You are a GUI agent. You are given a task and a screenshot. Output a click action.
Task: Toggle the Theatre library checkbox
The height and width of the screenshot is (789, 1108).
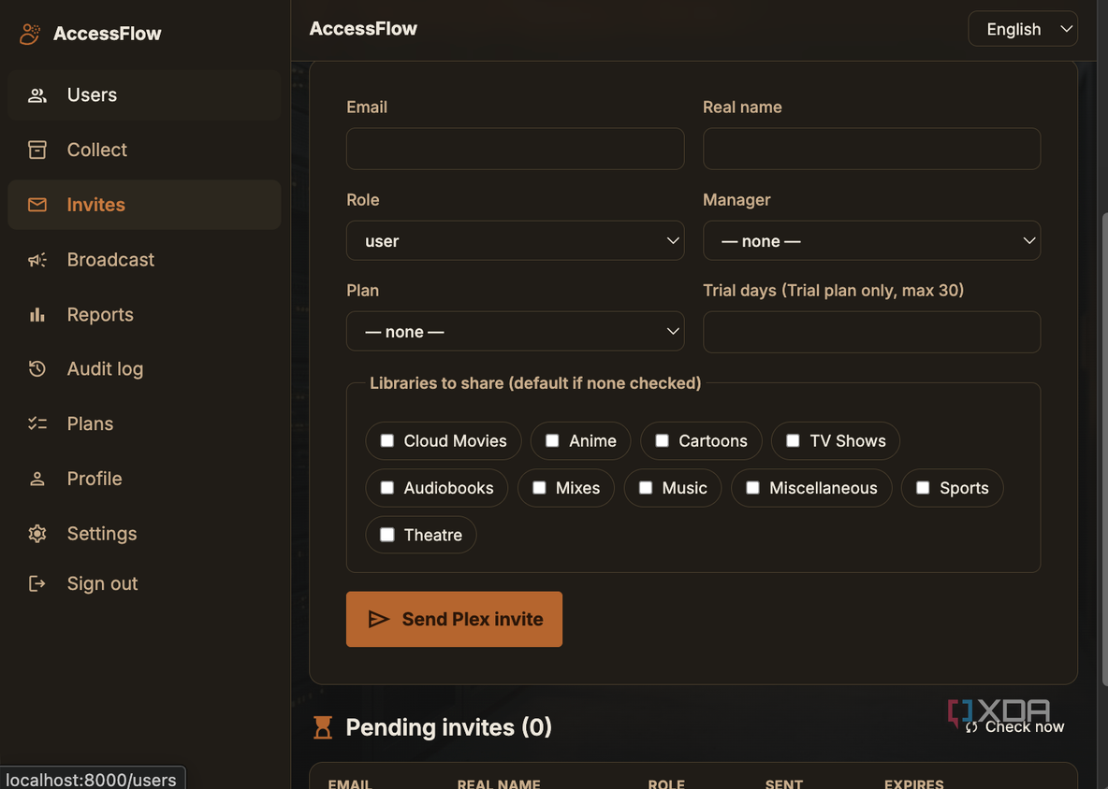click(x=387, y=535)
